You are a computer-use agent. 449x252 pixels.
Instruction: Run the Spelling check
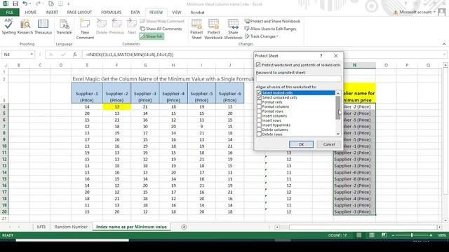8,27
